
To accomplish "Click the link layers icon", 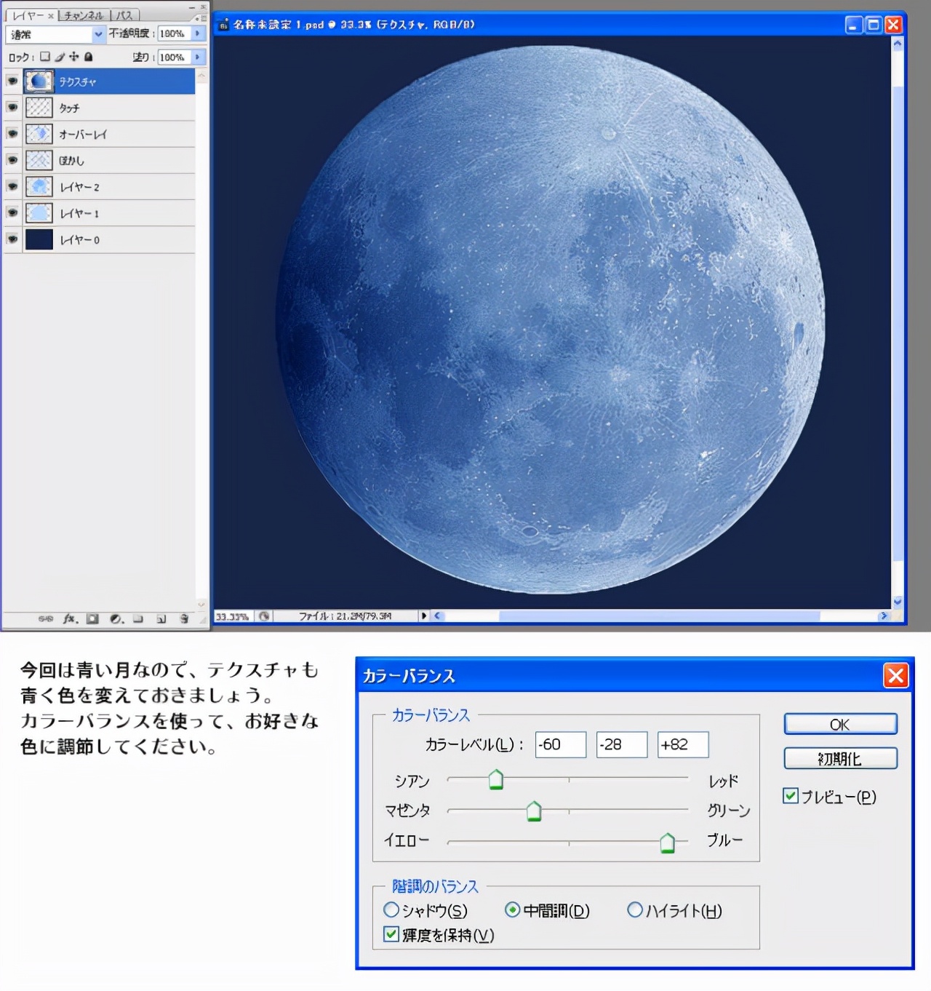I will coord(45,618).
